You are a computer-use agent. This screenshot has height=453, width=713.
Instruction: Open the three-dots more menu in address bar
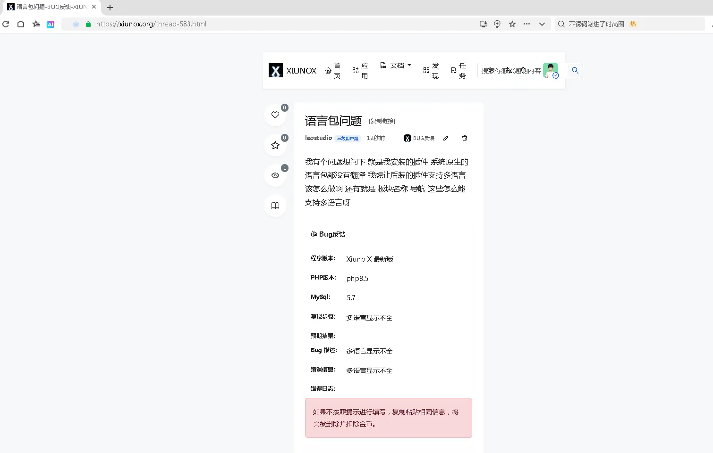click(x=527, y=24)
